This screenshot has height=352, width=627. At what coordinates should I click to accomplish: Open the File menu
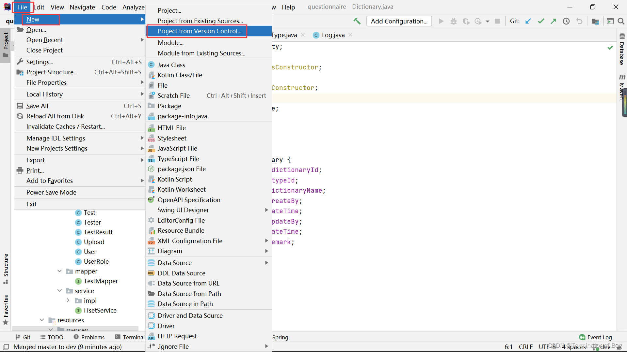(x=22, y=7)
